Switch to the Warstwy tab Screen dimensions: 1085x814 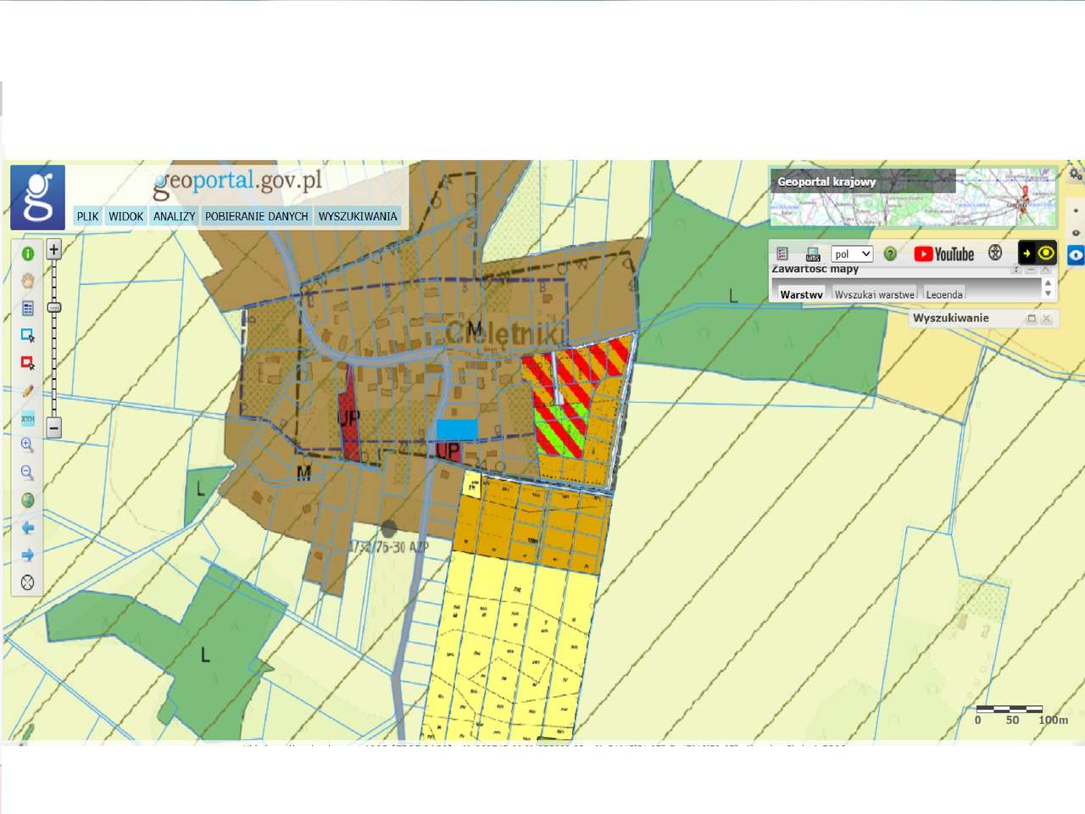click(x=801, y=294)
